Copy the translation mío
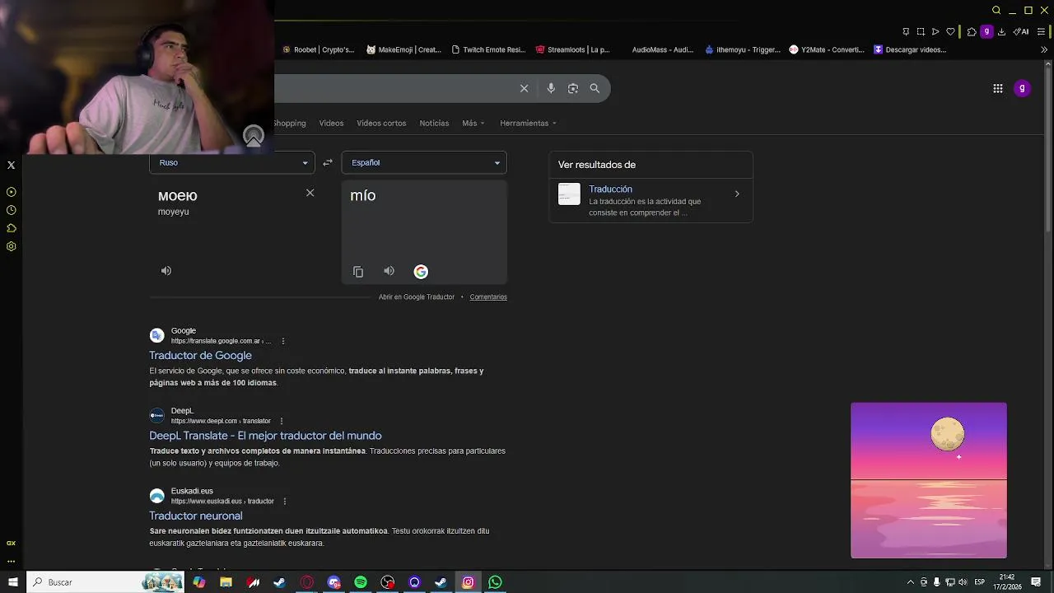Viewport: 1054px width, 593px height. 358,271
